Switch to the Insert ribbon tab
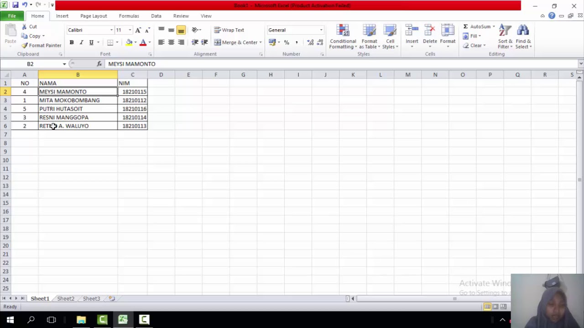This screenshot has height=328, width=584. (62, 16)
